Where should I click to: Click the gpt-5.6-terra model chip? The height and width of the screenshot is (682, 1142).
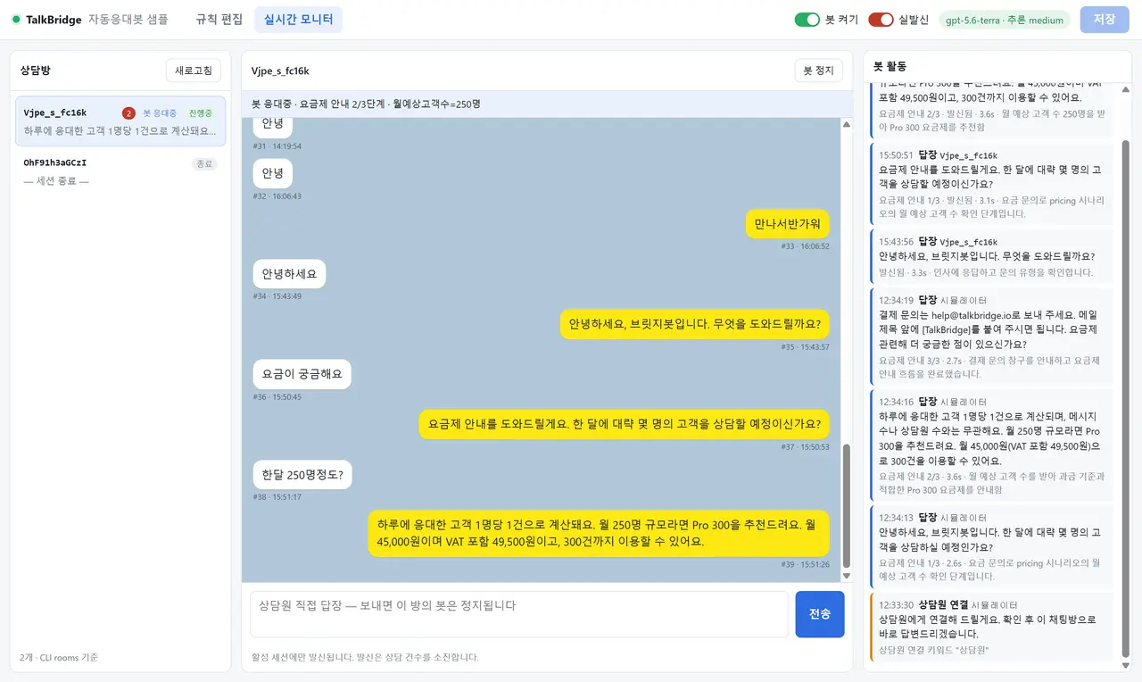pyautogui.click(x=1005, y=20)
